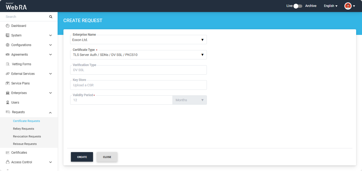Collapse the Requests menu chevron

[x=50, y=112]
